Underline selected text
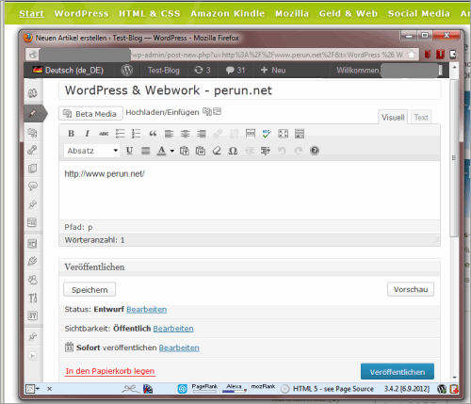Screen dimensions: 471x404 [129, 151]
